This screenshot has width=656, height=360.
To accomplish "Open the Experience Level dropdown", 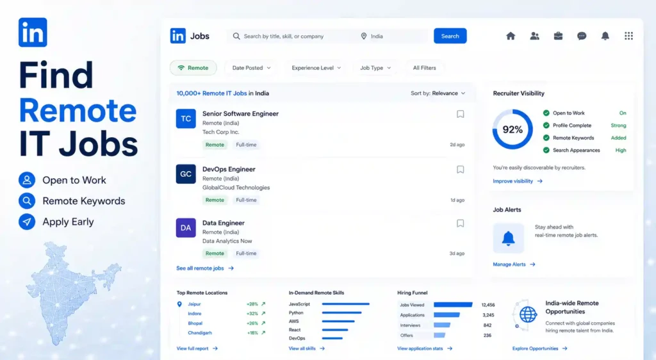I will 316,68.
